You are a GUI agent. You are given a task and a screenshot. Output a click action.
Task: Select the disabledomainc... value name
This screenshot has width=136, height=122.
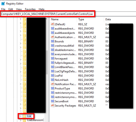click(65, 50)
